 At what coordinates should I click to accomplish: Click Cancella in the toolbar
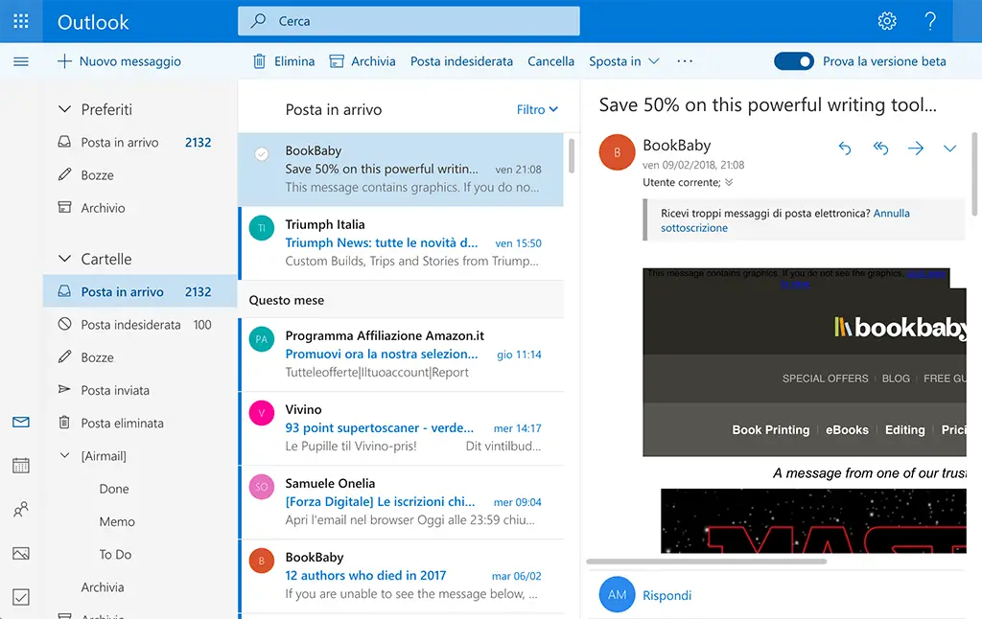[550, 61]
